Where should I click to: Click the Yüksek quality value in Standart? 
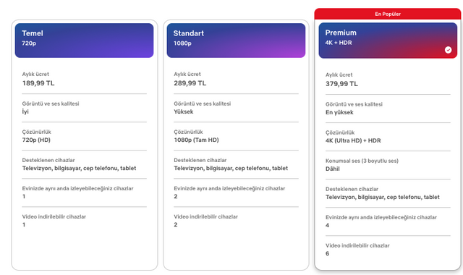tap(184, 111)
